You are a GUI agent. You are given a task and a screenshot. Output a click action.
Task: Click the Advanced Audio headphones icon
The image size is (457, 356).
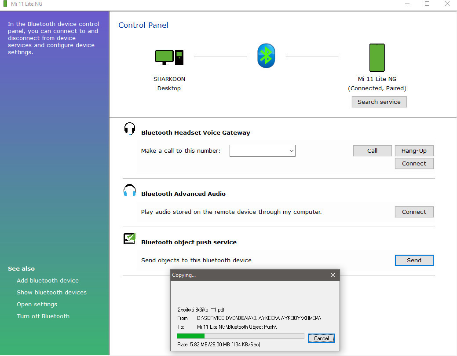tap(130, 191)
